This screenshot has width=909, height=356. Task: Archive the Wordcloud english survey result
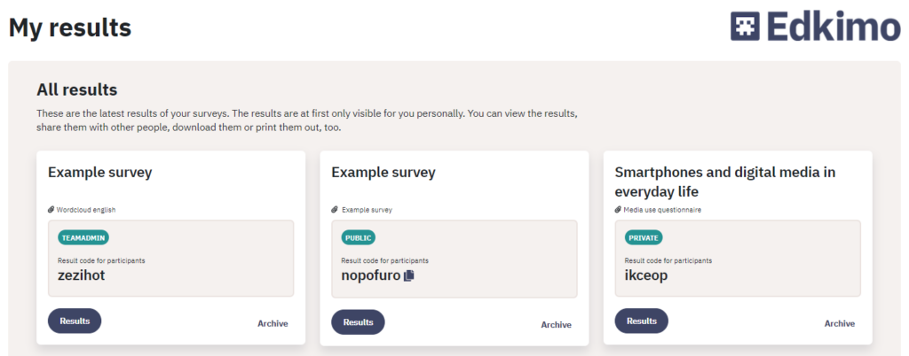273,323
